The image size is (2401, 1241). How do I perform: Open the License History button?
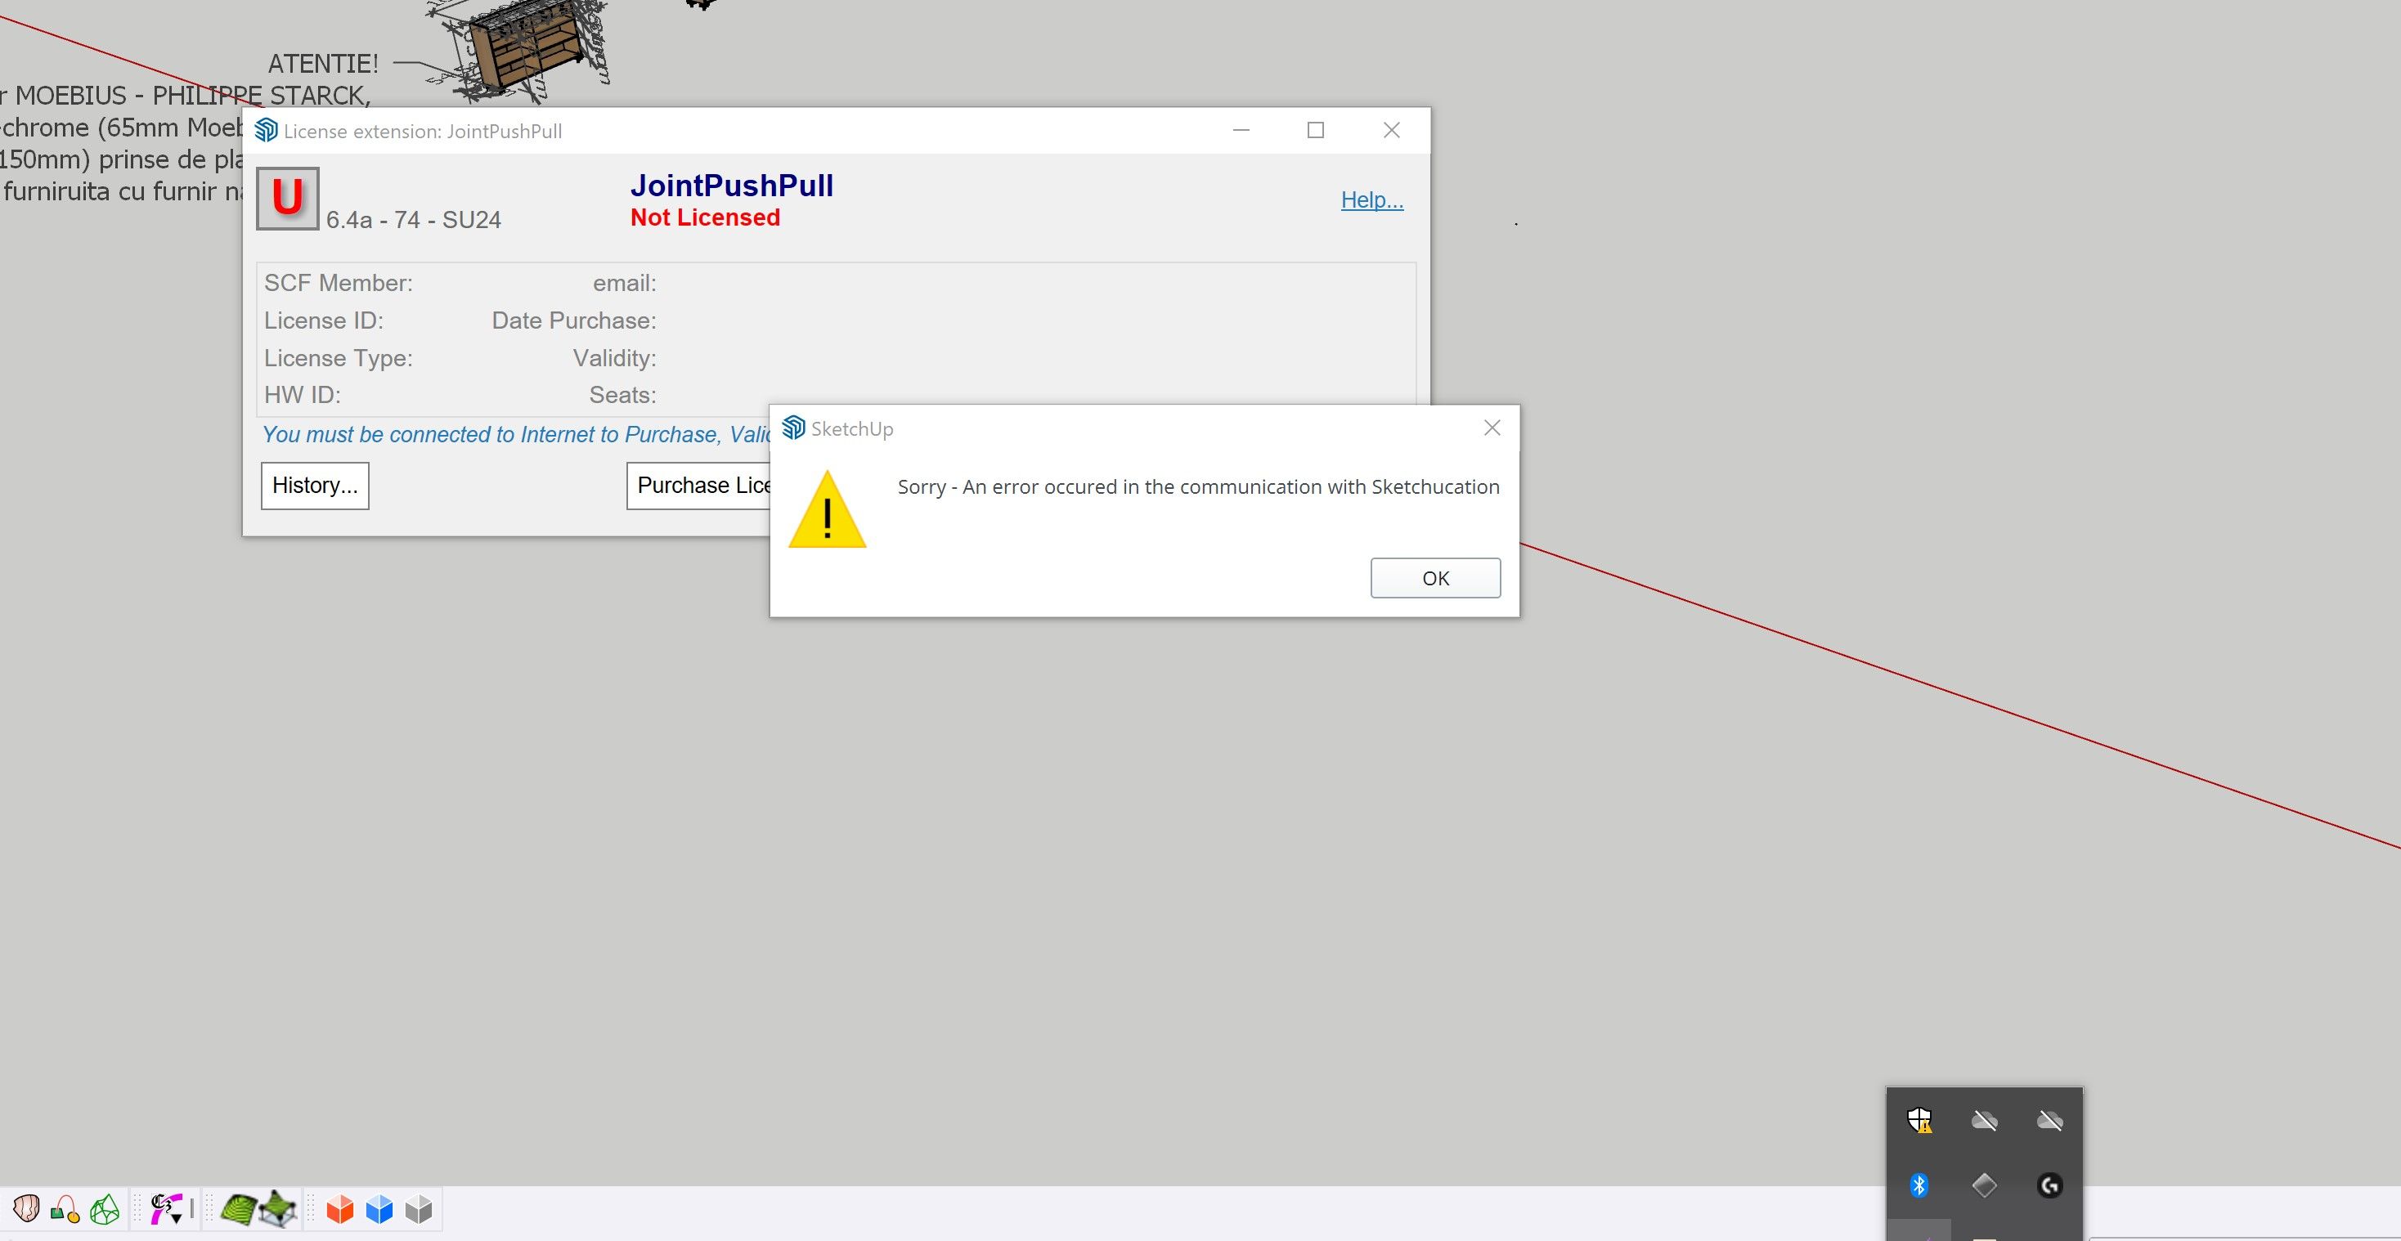(x=315, y=486)
